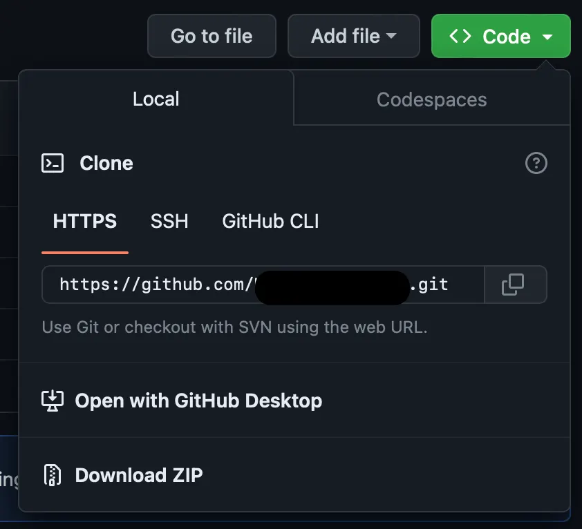This screenshot has height=529, width=582.
Task: Click the green Code button label
Action: 507,37
